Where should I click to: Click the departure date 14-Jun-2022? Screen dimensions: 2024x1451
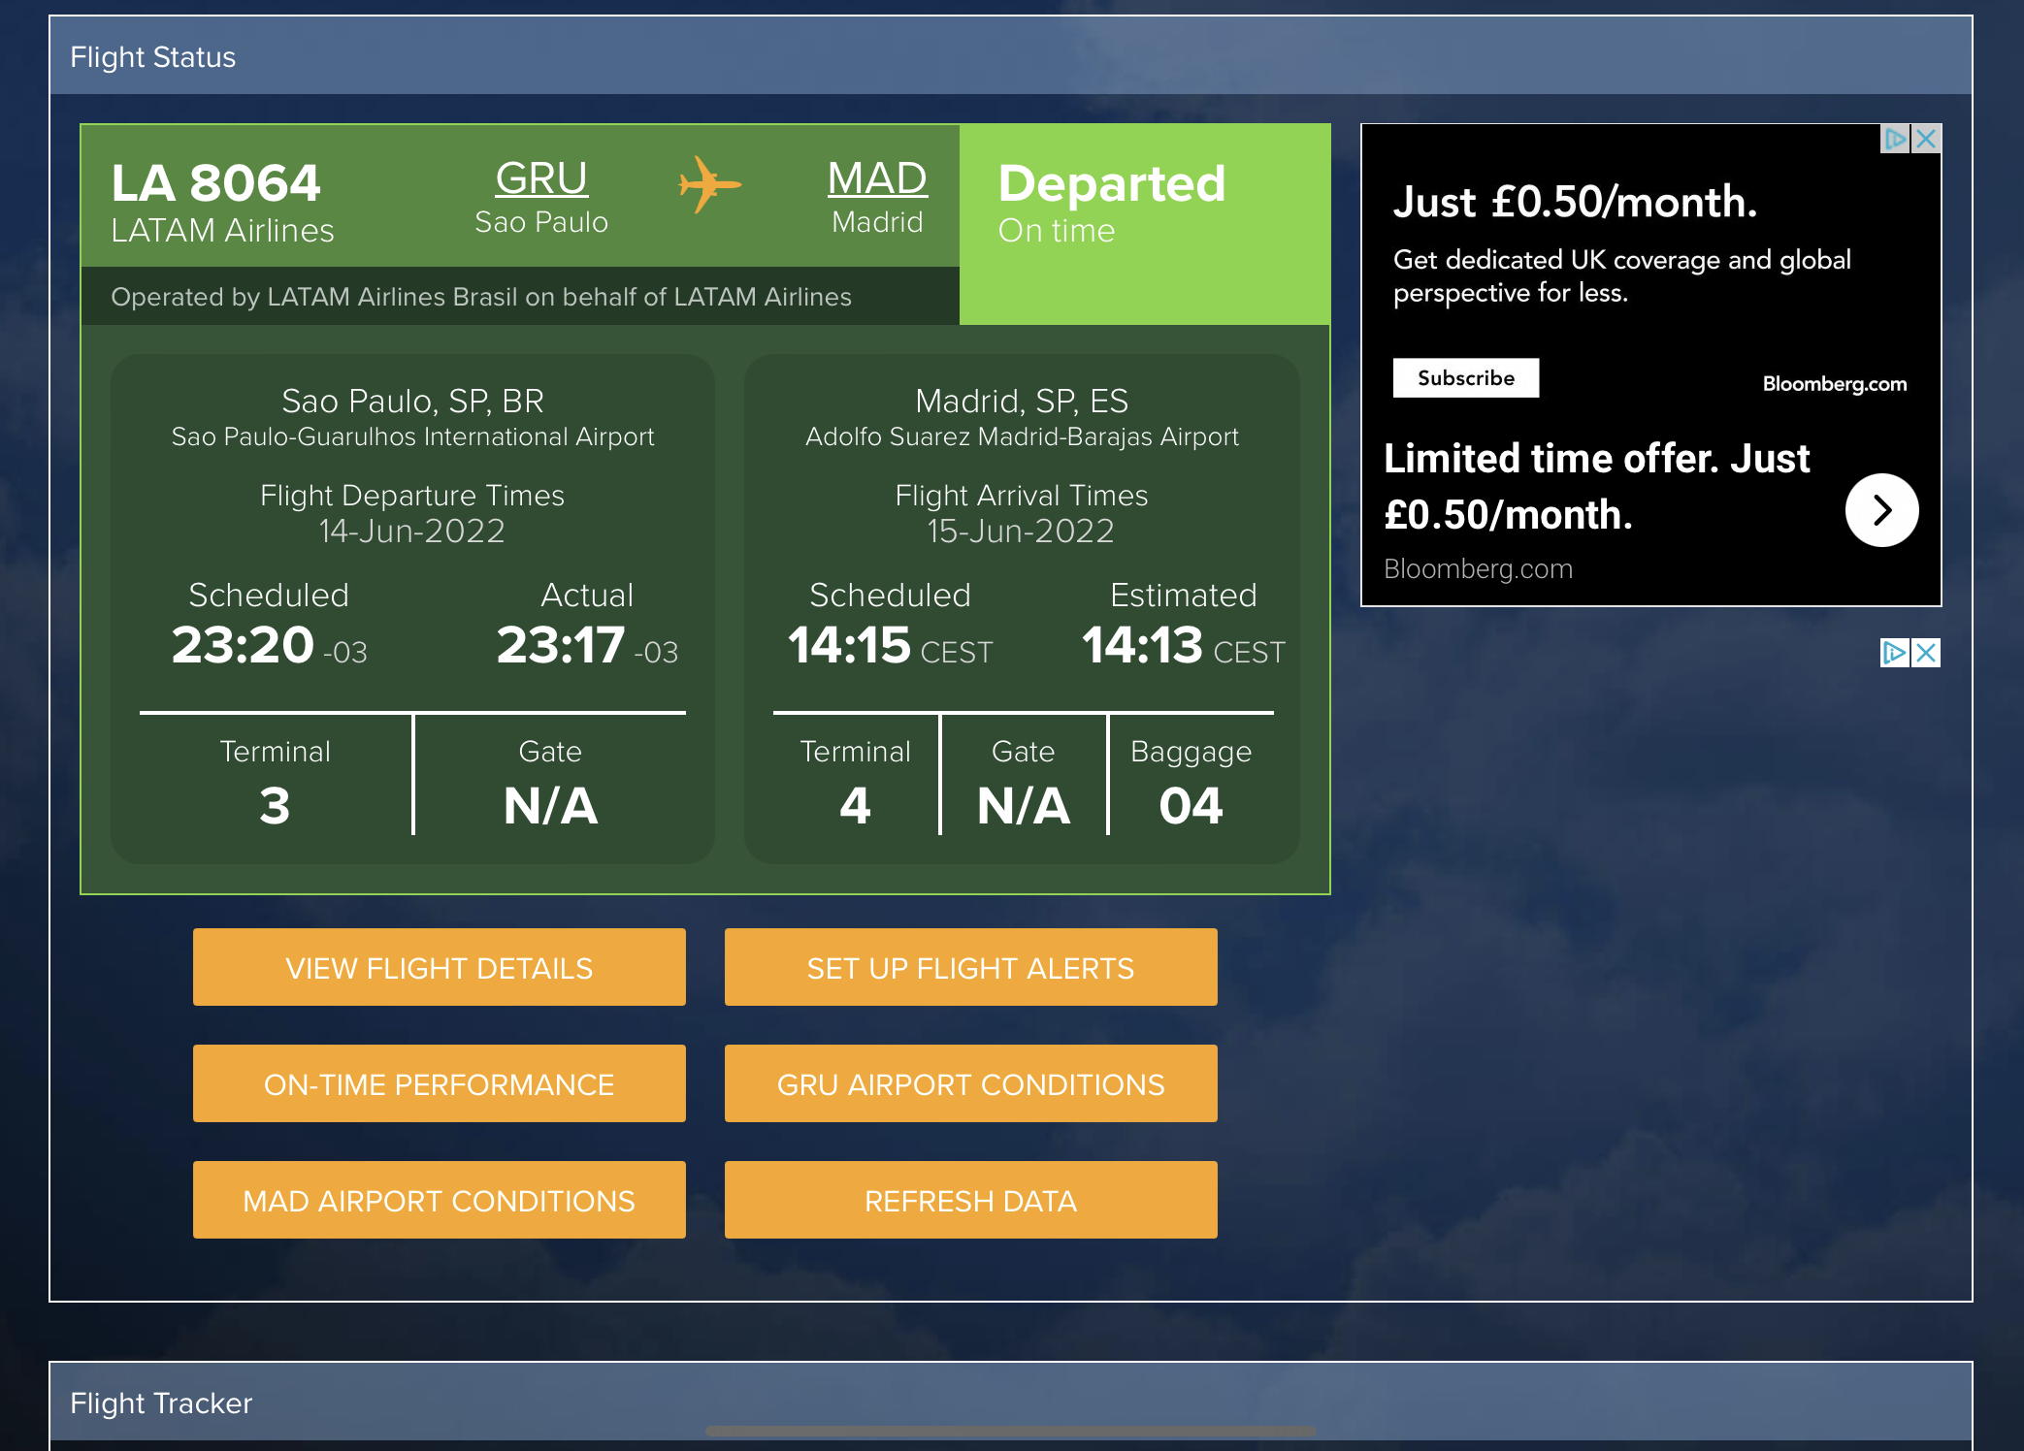coord(412,531)
